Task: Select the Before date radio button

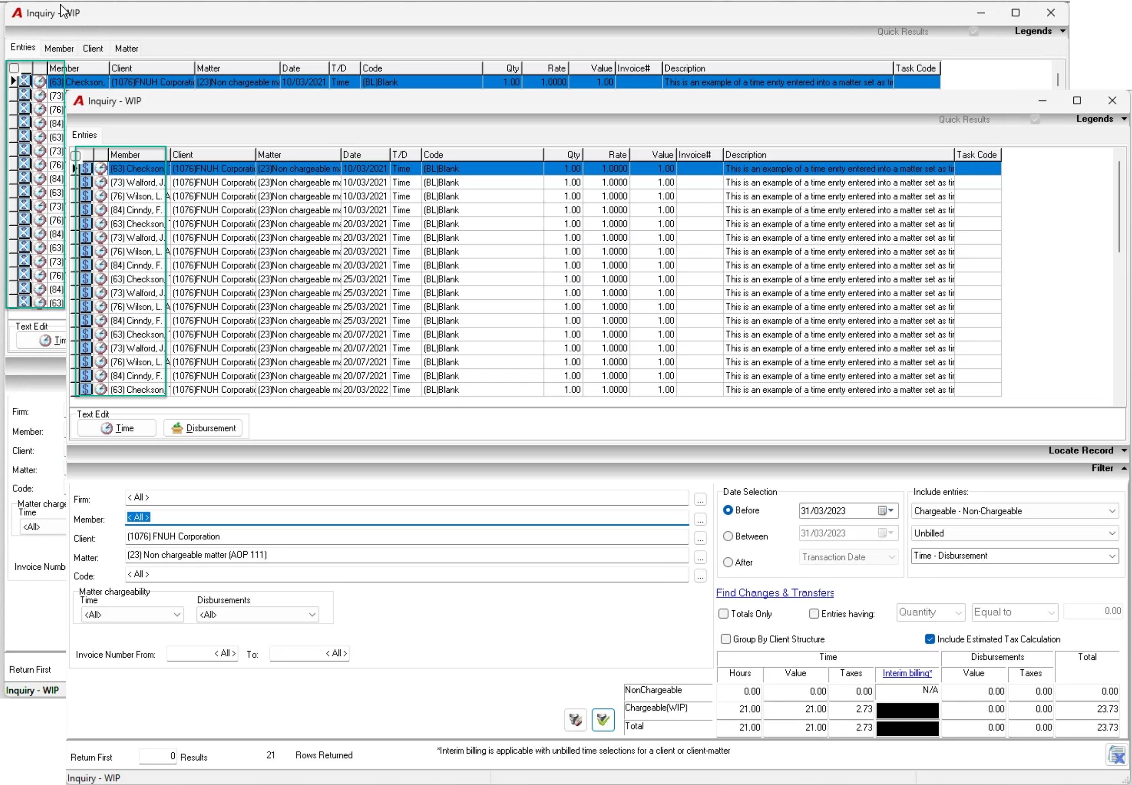Action: pos(728,510)
